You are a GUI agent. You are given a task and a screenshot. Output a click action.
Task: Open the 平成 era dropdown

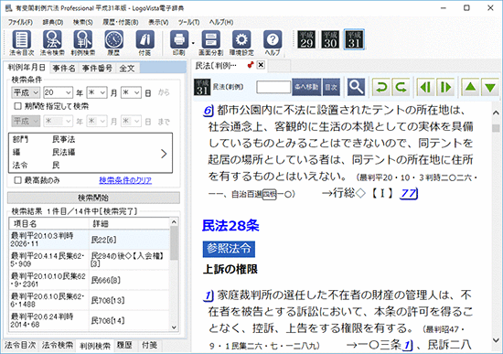point(26,92)
